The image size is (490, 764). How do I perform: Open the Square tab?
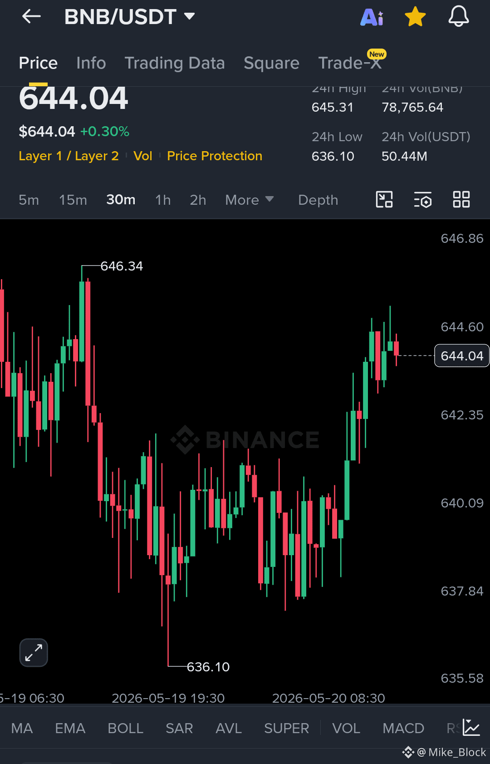pos(271,63)
